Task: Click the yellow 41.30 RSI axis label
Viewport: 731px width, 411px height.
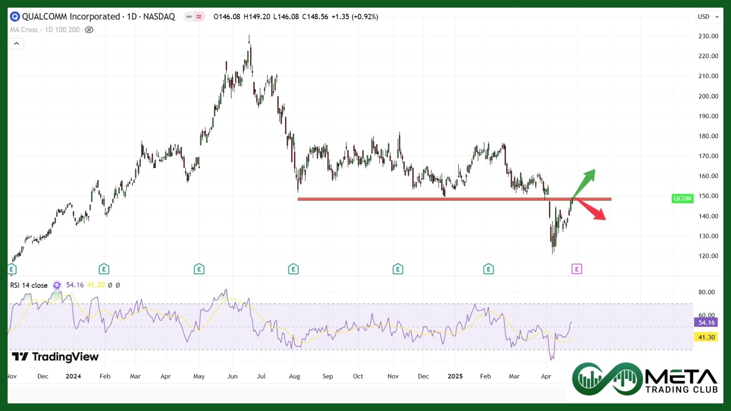Action: [x=706, y=337]
